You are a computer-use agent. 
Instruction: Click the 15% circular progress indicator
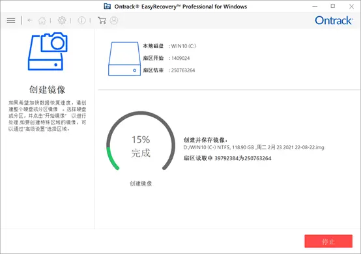coord(141,141)
